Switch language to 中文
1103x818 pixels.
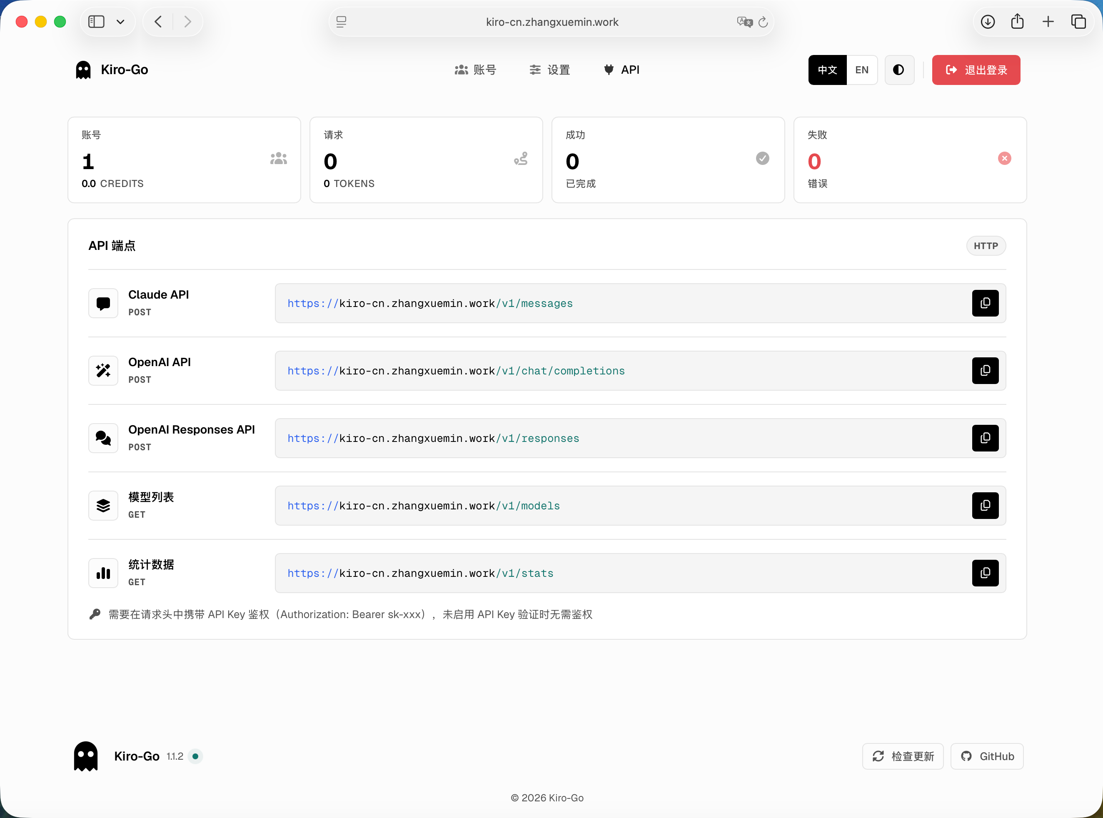(827, 70)
